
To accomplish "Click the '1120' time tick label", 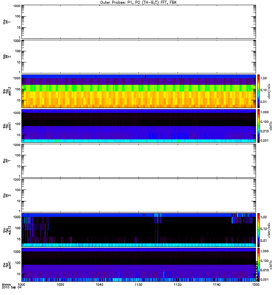I will pos(178,284).
